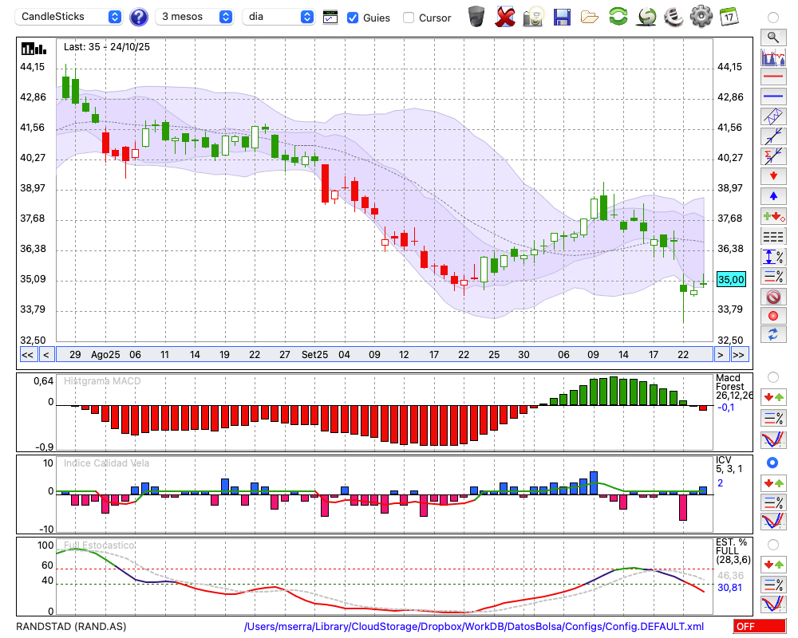798x638 pixels.
Task: Open the dia interval dropdown
Action: (x=279, y=17)
